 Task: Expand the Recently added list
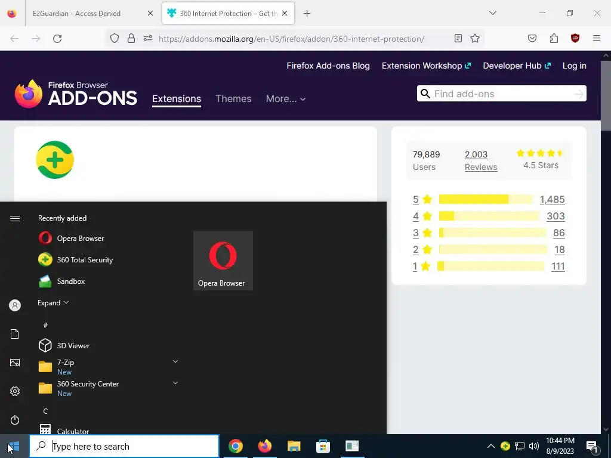53,302
